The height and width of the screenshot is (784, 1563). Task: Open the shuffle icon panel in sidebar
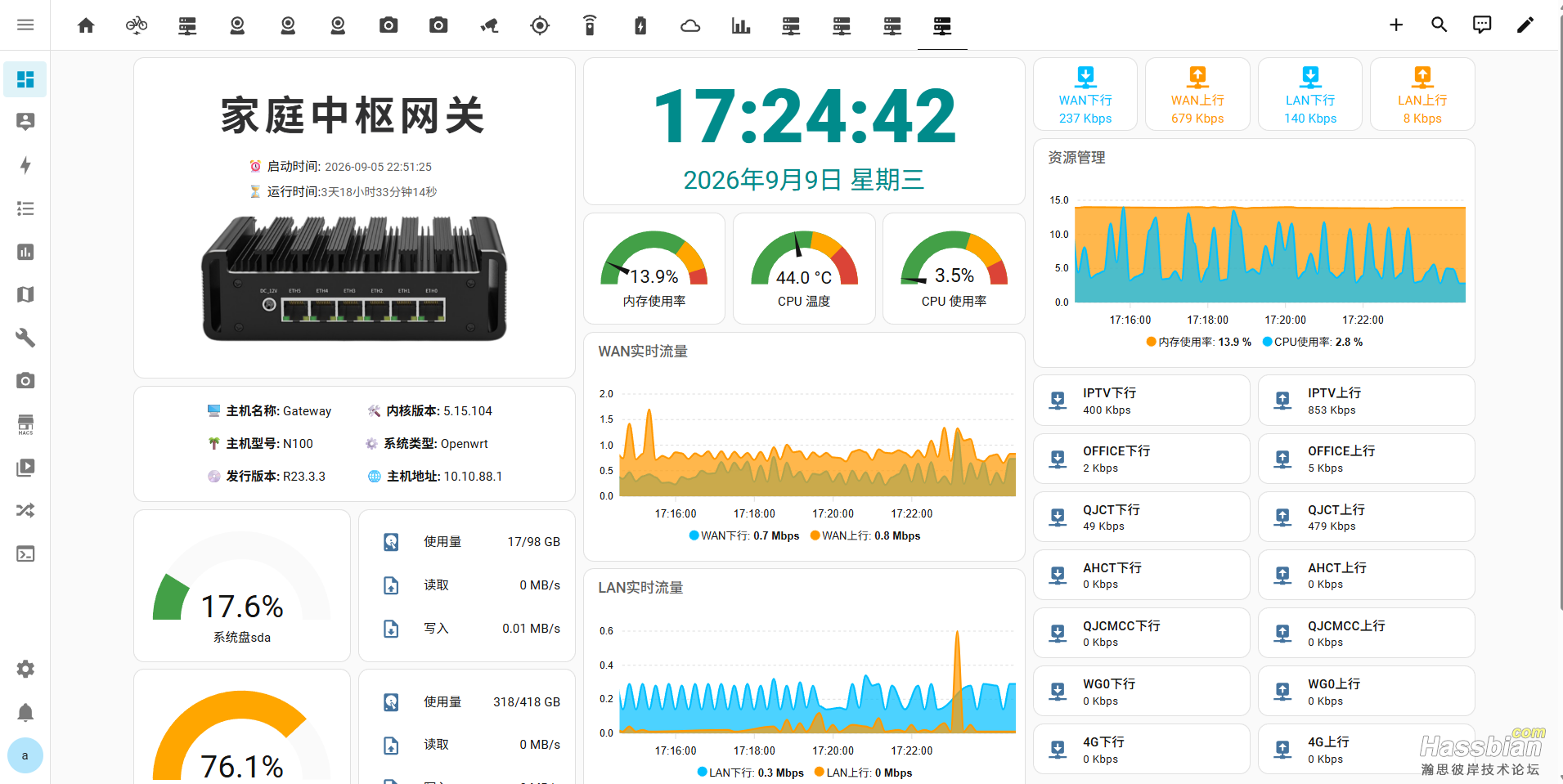tap(25, 510)
